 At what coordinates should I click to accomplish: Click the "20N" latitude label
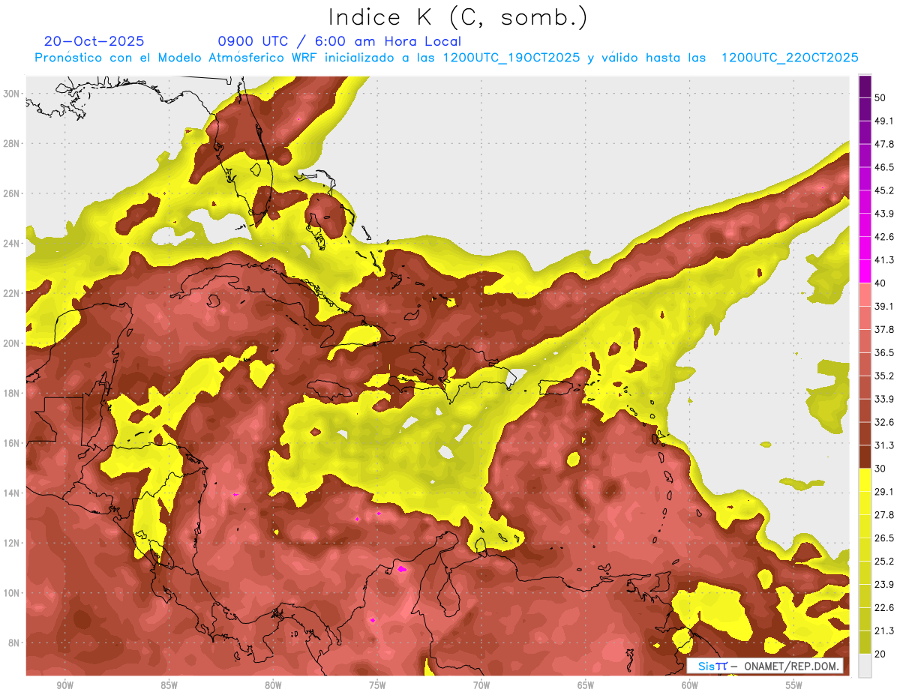[12, 343]
